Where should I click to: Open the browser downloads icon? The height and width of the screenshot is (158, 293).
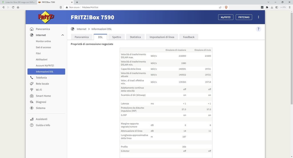point(272,7)
